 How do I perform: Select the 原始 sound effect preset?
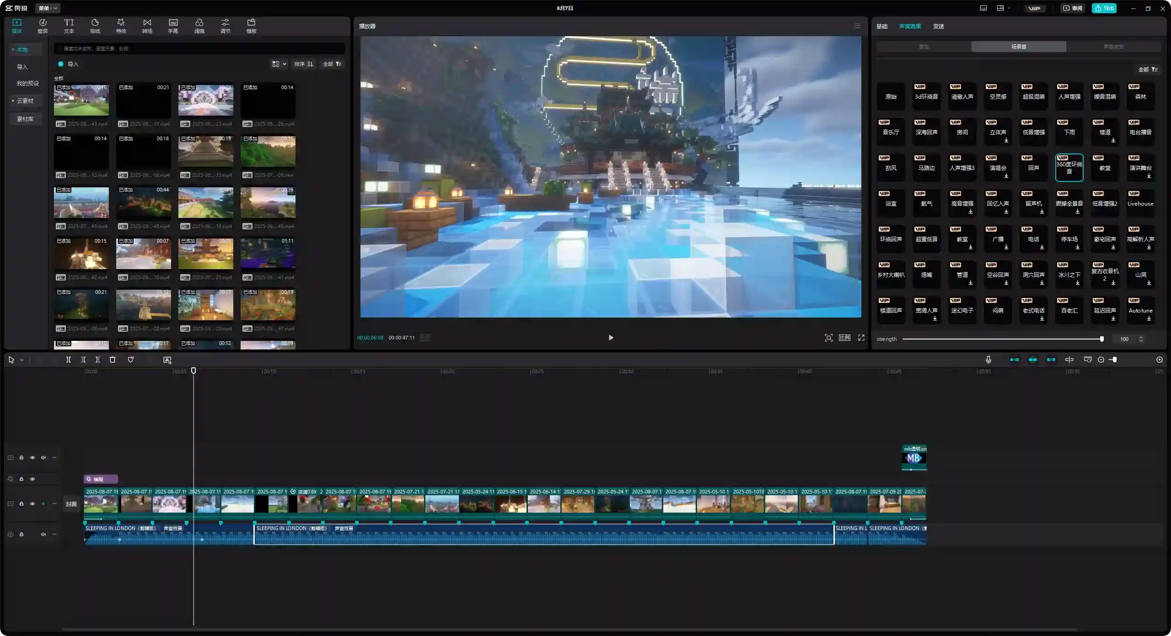click(x=891, y=96)
